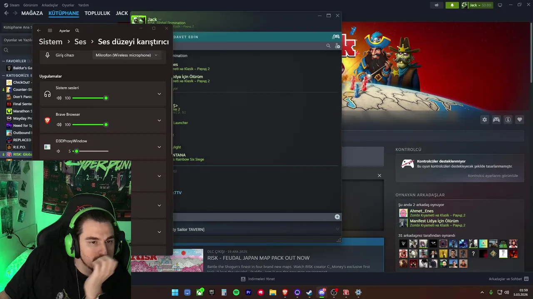This screenshot has width=533, height=299.
Task: Click the search icon in Settings header
Action: [x=77, y=30]
